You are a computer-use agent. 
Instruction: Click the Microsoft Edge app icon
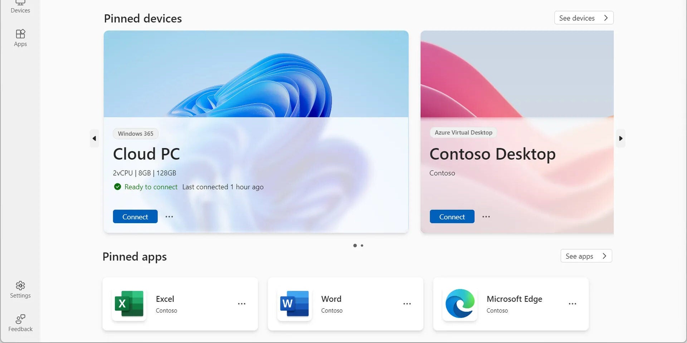pyautogui.click(x=460, y=303)
